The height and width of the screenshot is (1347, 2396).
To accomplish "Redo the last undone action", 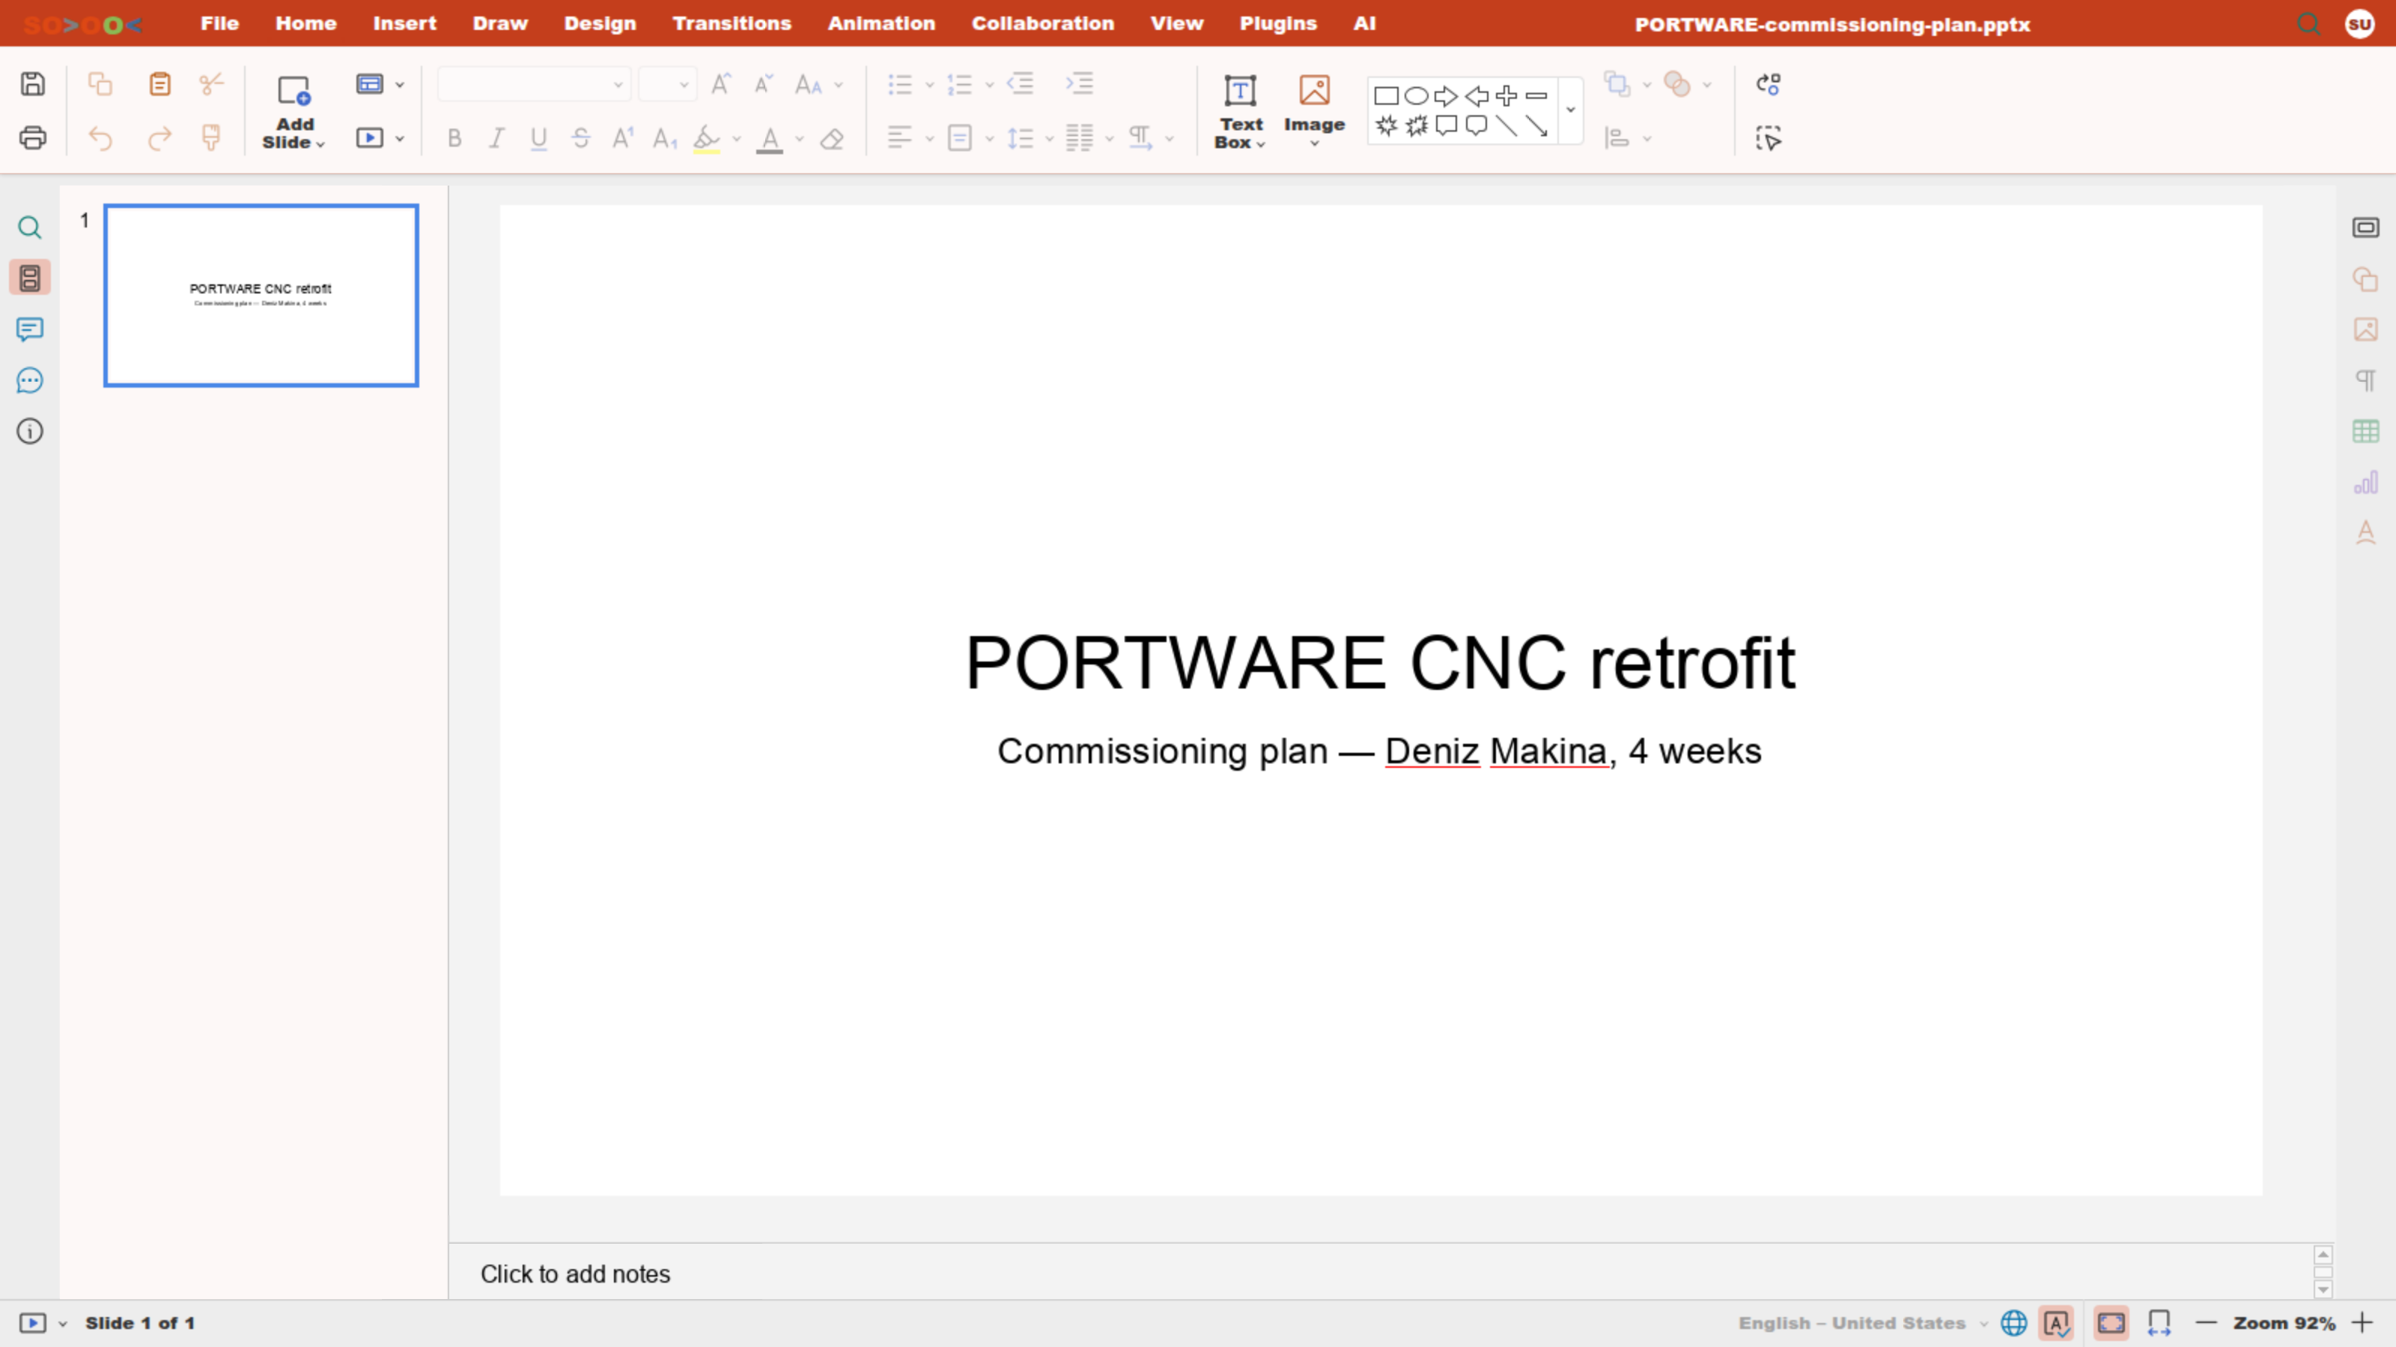I will click(160, 138).
